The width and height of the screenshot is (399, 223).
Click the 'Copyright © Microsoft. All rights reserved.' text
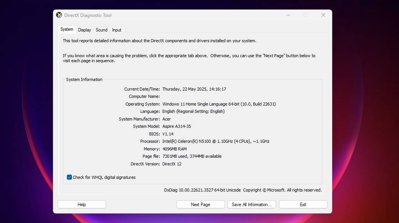point(282,190)
